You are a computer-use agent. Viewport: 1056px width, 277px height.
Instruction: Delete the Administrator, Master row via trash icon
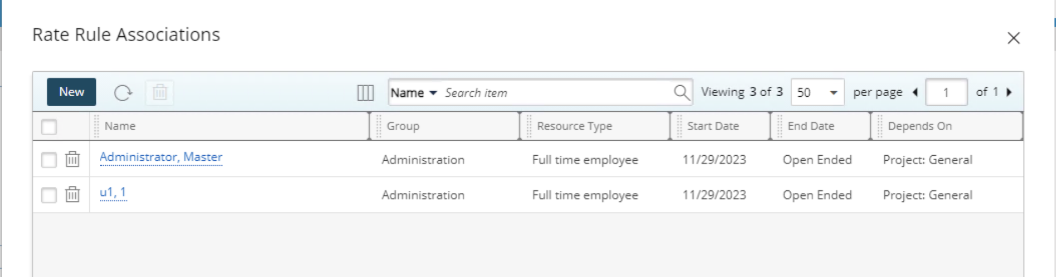(x=72, y=160)
